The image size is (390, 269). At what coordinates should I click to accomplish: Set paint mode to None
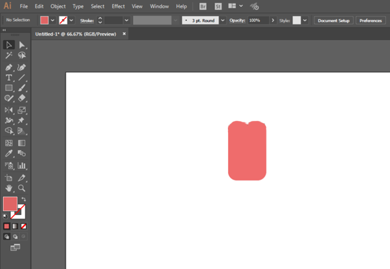pyautogui.click(x=24, y=226)
